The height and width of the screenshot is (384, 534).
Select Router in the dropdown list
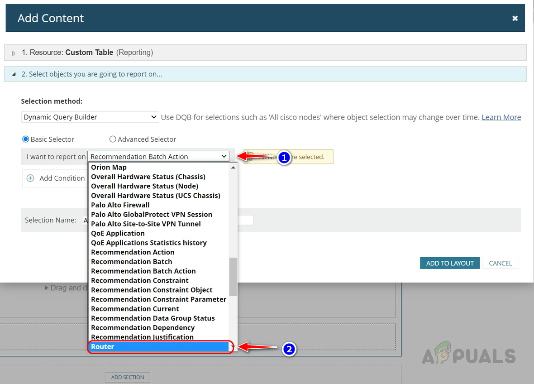pyautogui.click(x=159, y=346)
